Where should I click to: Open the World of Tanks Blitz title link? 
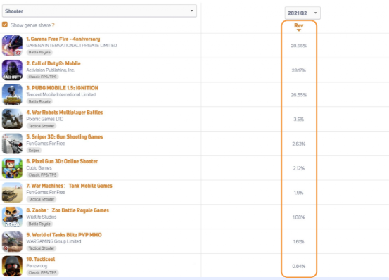coord(64,234)
